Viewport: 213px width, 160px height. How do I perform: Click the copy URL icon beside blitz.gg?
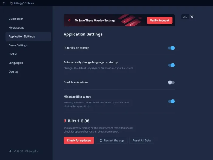[11, 3]
